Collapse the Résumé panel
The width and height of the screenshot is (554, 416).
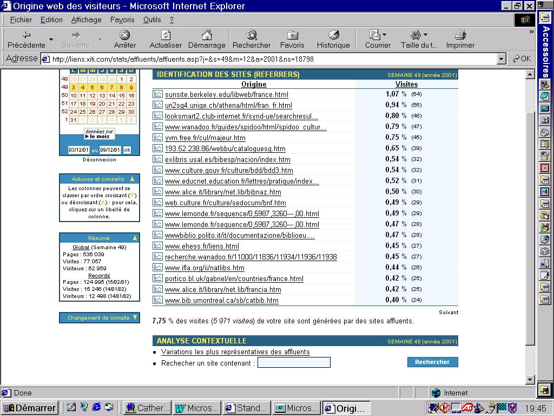click(135, 238)
